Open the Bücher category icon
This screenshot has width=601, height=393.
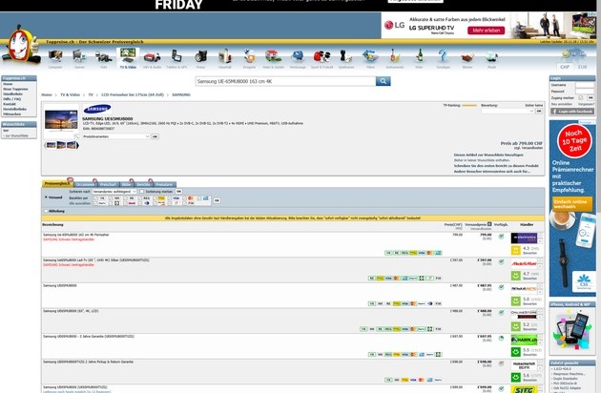(467, 58)
